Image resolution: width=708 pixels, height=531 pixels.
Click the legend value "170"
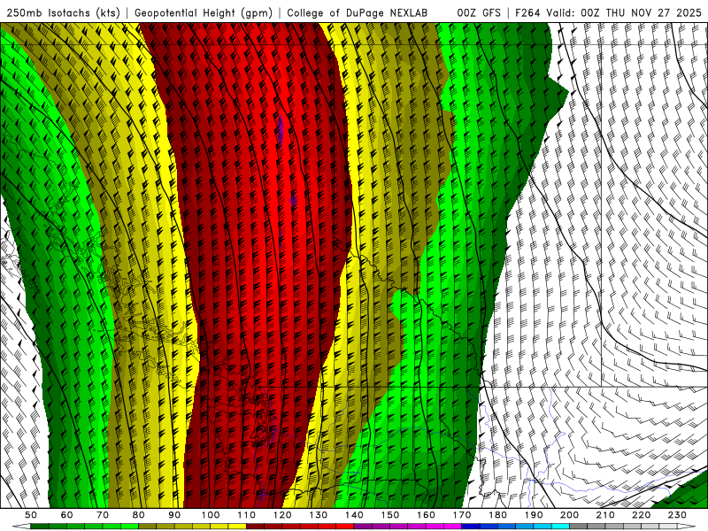(461, 515)
